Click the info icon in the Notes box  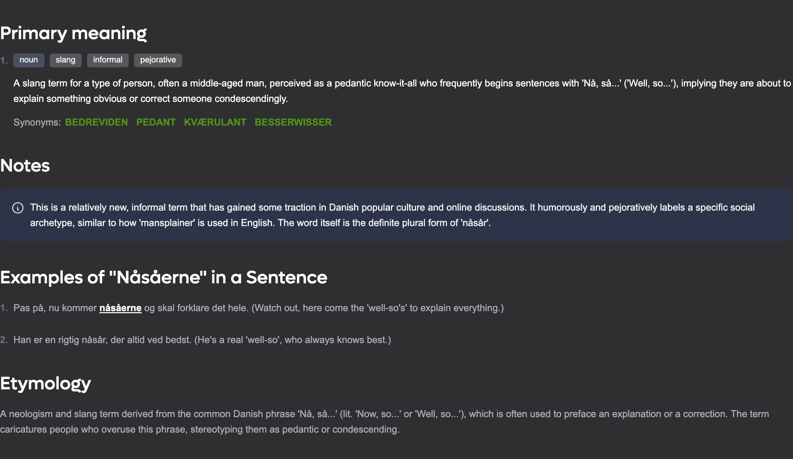18,208
